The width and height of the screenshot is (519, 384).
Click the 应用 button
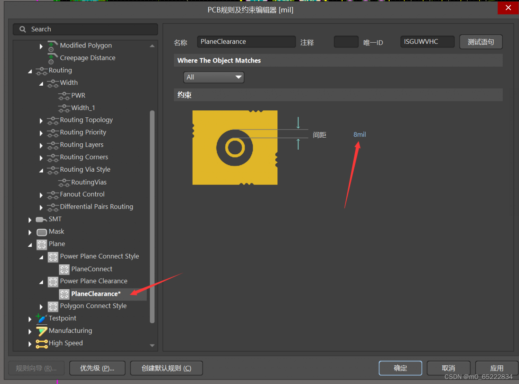coord(497,368)
